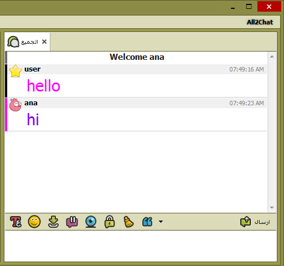This screenshot has height=266, width=284.
Task: Click the pink pause speech bubble icon
Action: point(72,222)
